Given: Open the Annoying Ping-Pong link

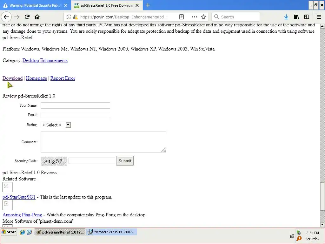Looking at the screenshot, I should (22, 215).
